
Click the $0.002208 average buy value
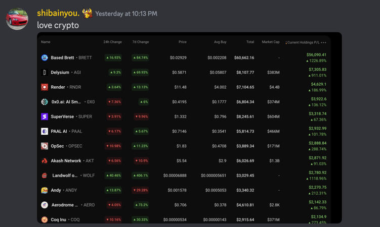point(217,58)
